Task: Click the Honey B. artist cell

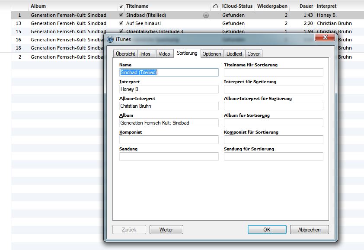Action: tap(327, 15)
